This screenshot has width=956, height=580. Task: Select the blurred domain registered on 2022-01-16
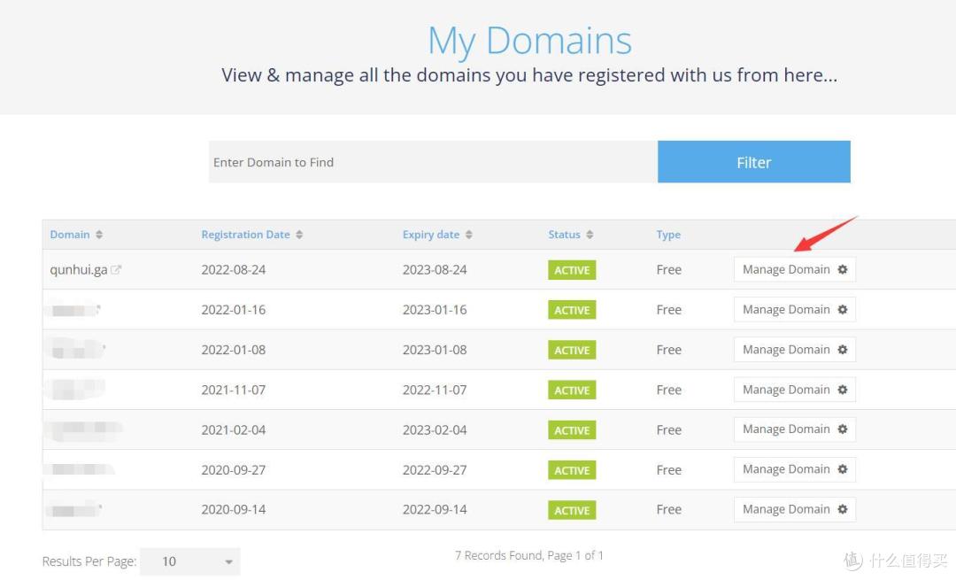[x=75, y=310]
